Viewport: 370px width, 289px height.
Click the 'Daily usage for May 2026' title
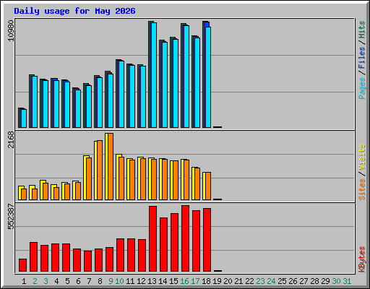point(74,11)
